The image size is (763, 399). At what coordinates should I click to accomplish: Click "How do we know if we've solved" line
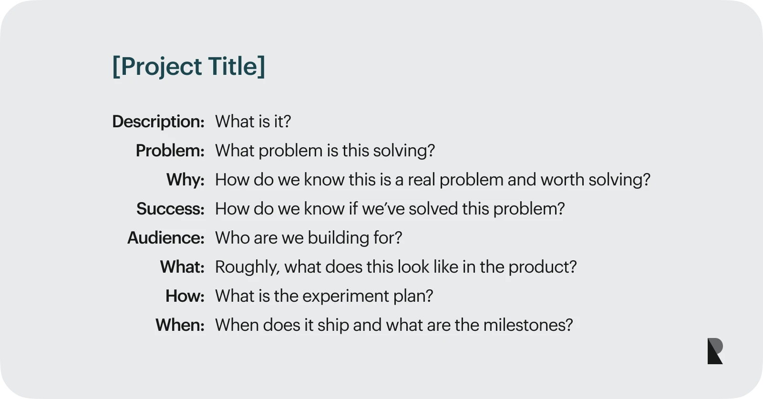(x=390, y=209)
